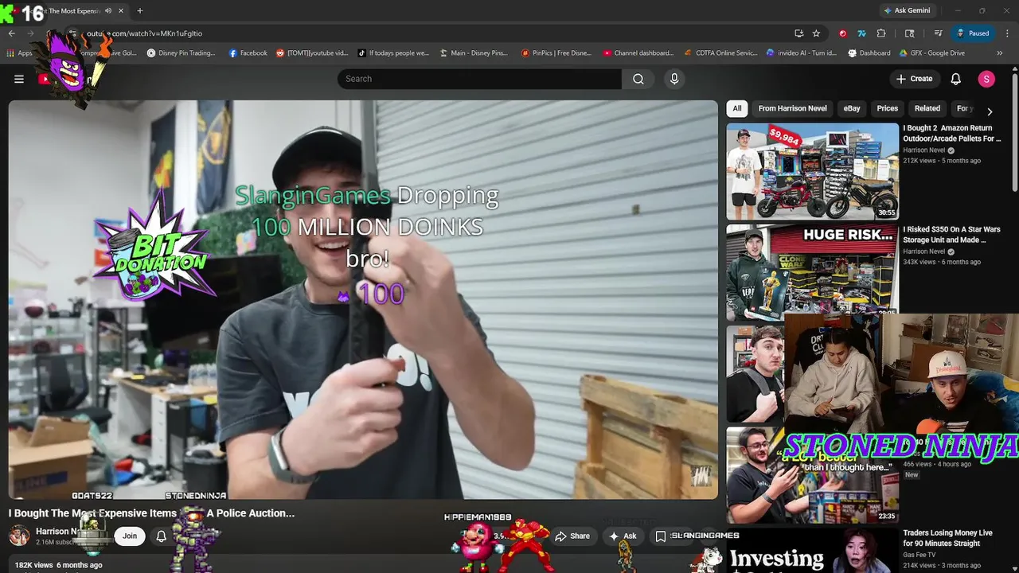Select the From Harrison Nevel chip

(792, 108)
